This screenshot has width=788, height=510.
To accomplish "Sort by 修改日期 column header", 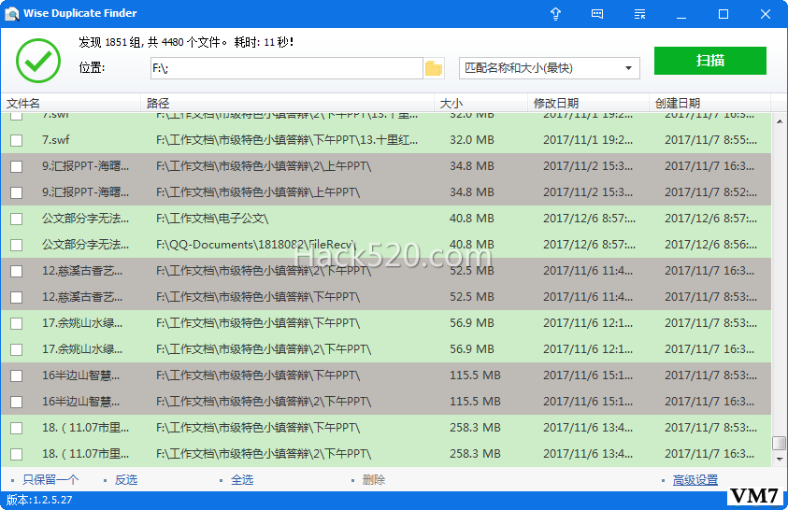I will [589, 104].
